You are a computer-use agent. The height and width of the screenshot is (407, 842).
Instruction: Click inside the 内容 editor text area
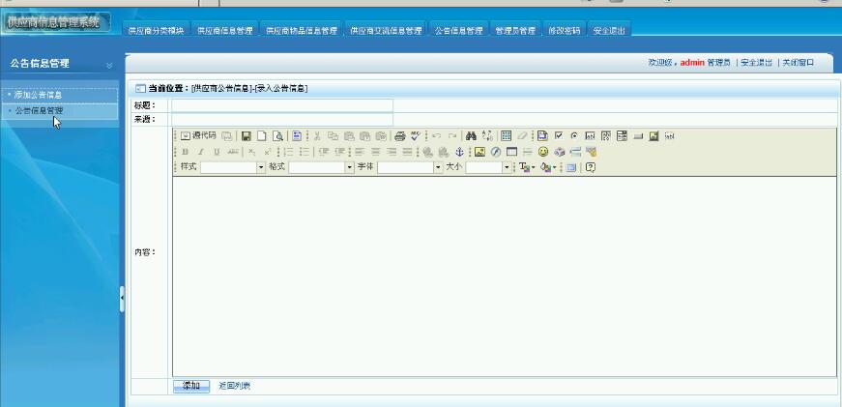coord(505,276)
